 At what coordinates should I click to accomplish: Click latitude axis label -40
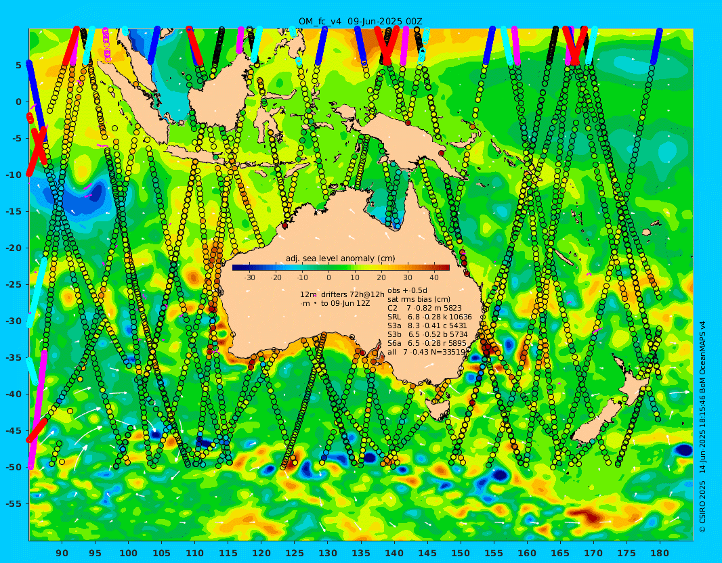(x=14, y=395)
